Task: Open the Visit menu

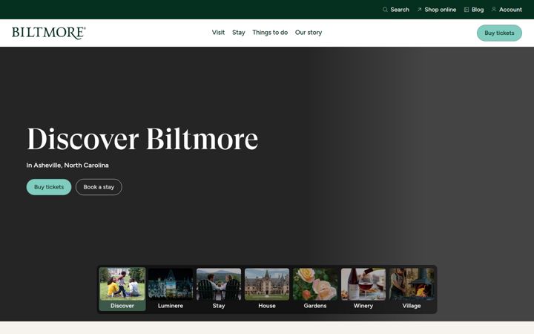Action: pos(218,33)
